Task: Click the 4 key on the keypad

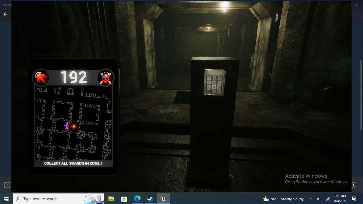Action: tap(209, 83)
